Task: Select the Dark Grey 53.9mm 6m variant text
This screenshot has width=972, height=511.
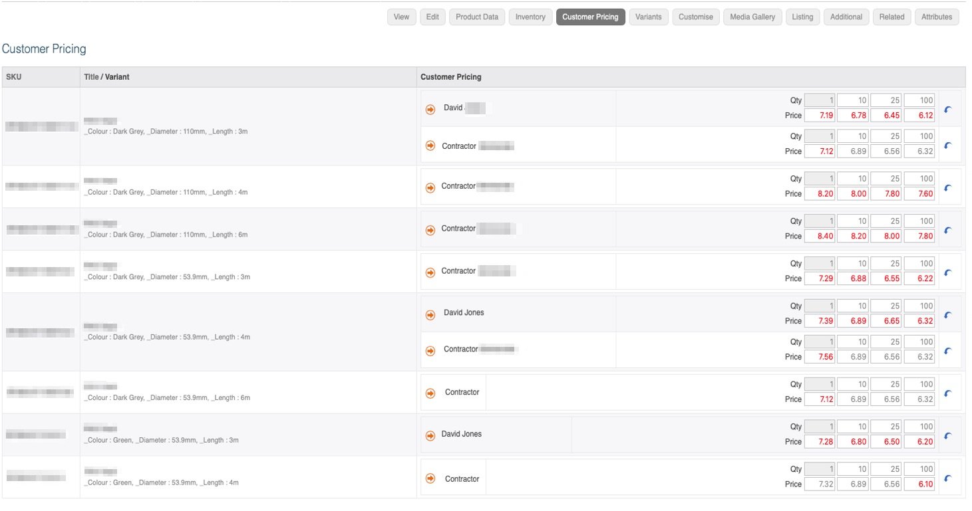Action: [x=167, y=397]
